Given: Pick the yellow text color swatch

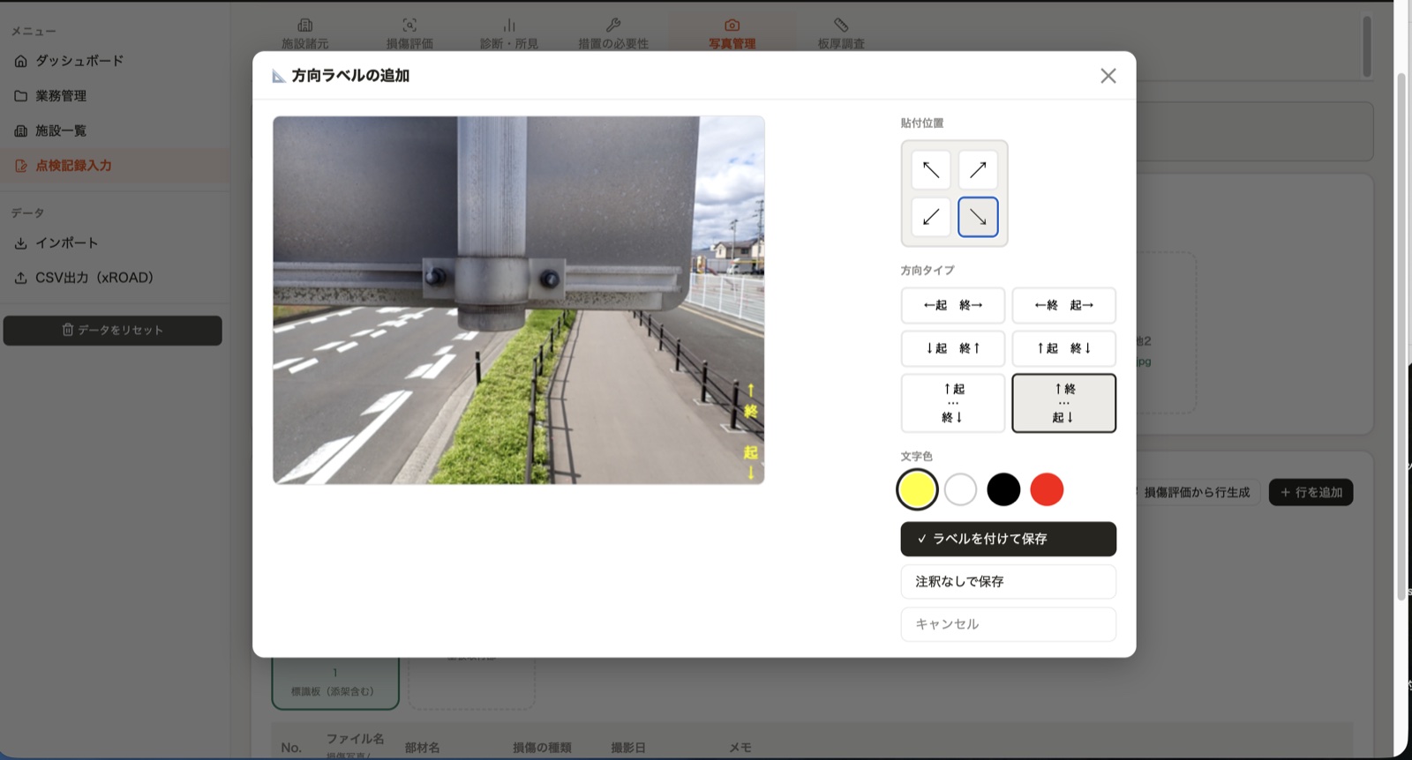Looking at the screenshot, I should pyautogui.click(x=917, y=489).
